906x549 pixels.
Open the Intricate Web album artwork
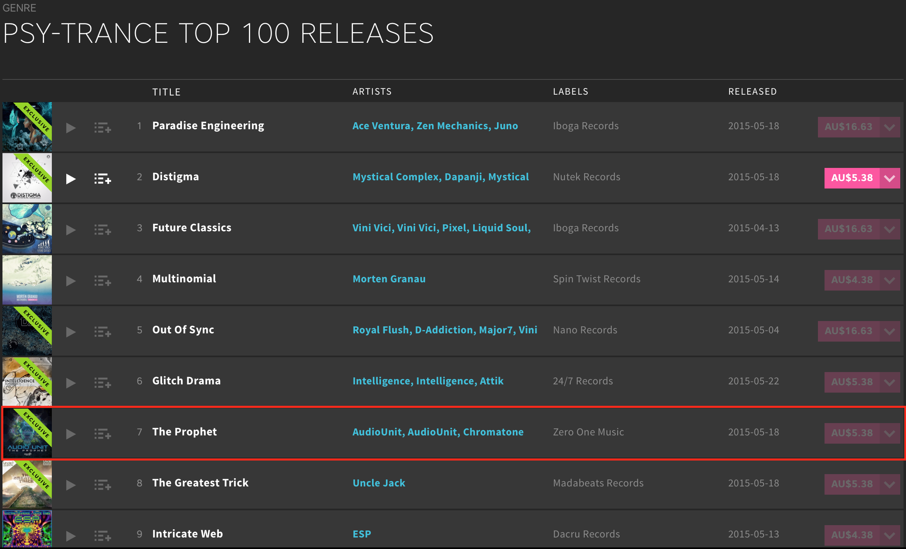point(27,529)
